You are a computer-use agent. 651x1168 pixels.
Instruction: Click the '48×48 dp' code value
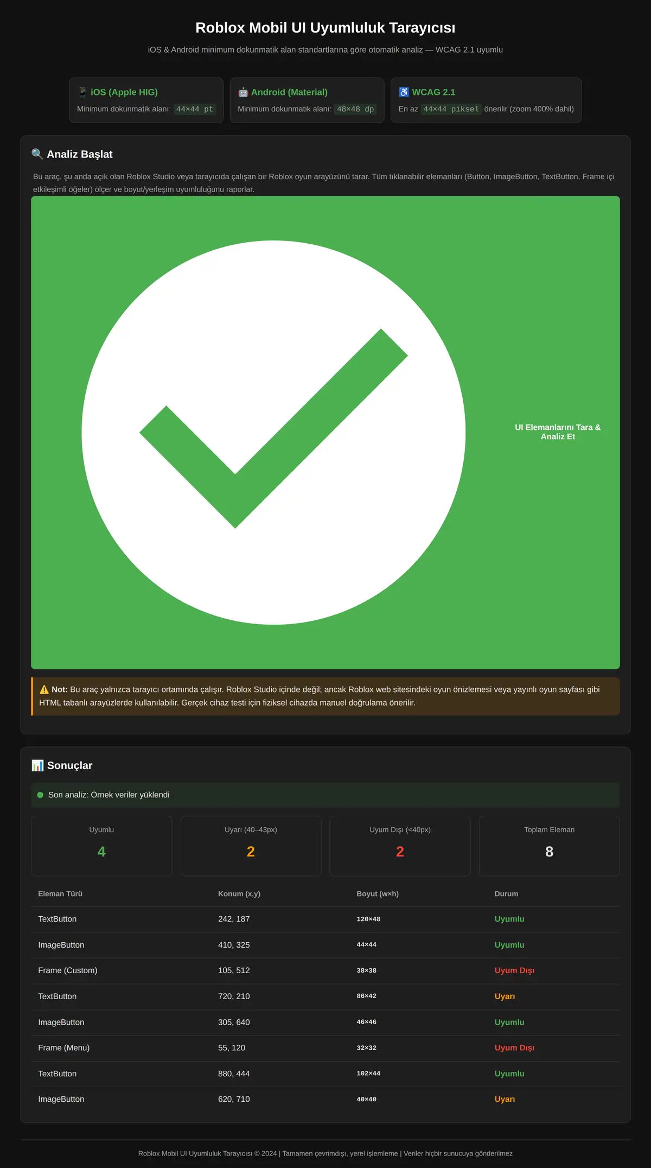click(355, 109)
